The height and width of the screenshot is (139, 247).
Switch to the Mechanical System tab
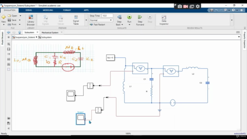(50, 32)
